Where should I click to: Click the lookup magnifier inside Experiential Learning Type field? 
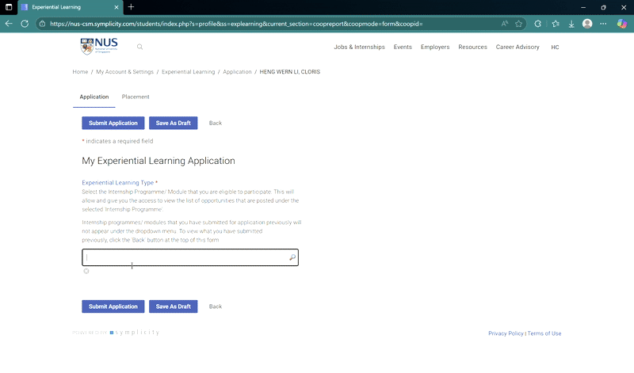pos(292,258)
